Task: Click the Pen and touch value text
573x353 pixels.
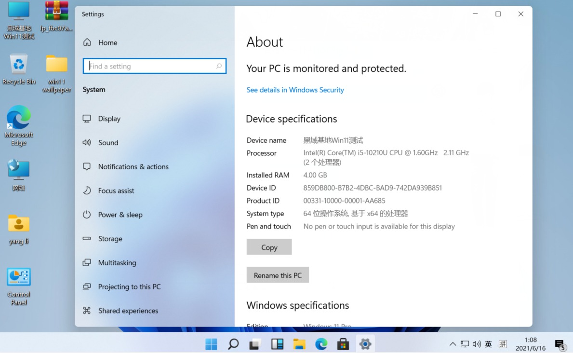Action: (379, 227)
